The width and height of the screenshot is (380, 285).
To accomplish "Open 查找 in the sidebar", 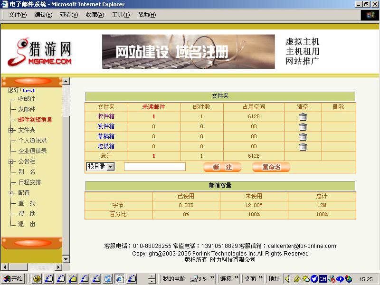I will click(x=27, y=203).
